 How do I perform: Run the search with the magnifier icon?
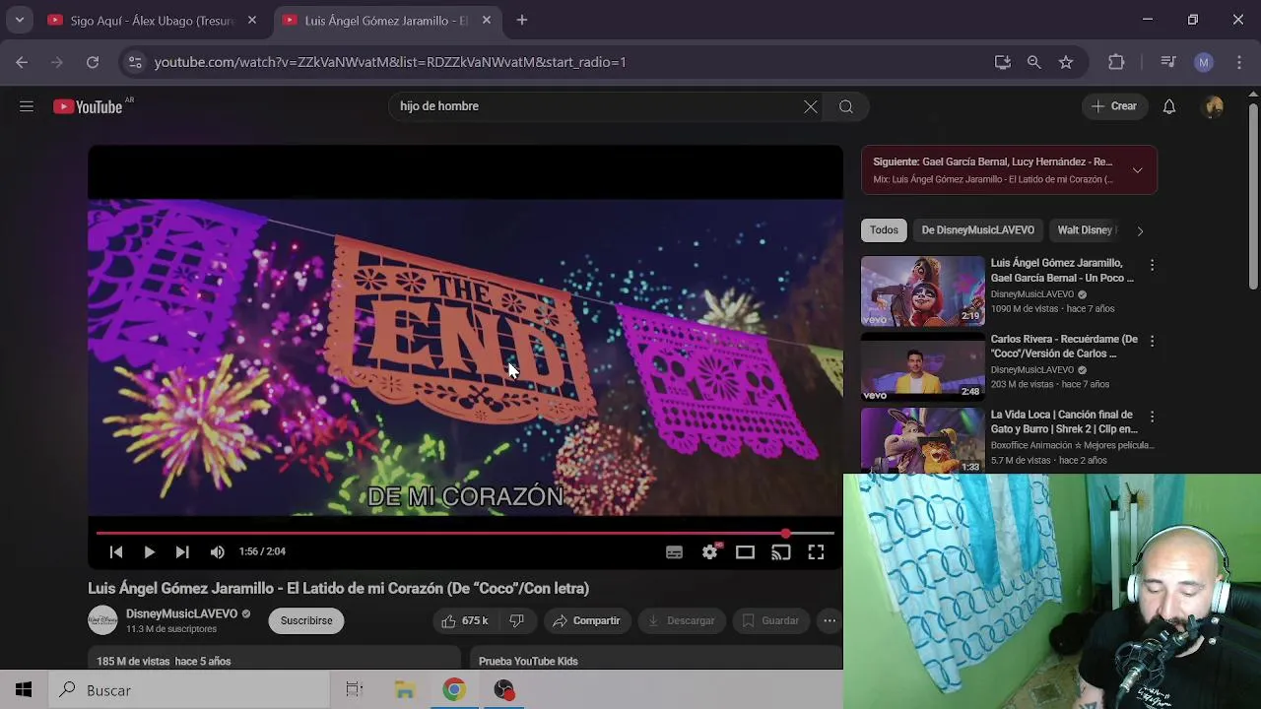click(x=846, y=106)
